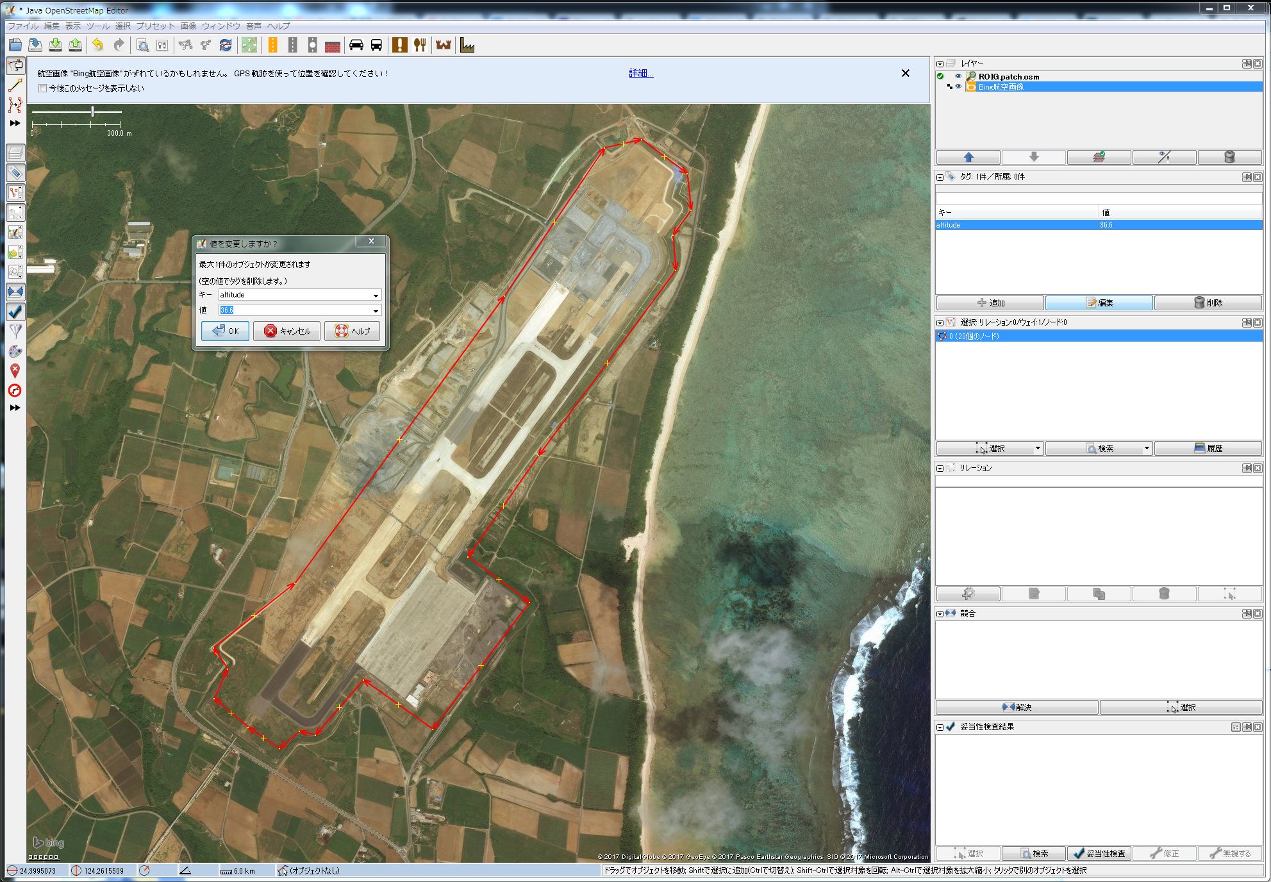Image resolution: width=1271 pixels, height=882 pixels.
Task: Click the 詳細... link in the notice
Action: click(x=640, y=73)
